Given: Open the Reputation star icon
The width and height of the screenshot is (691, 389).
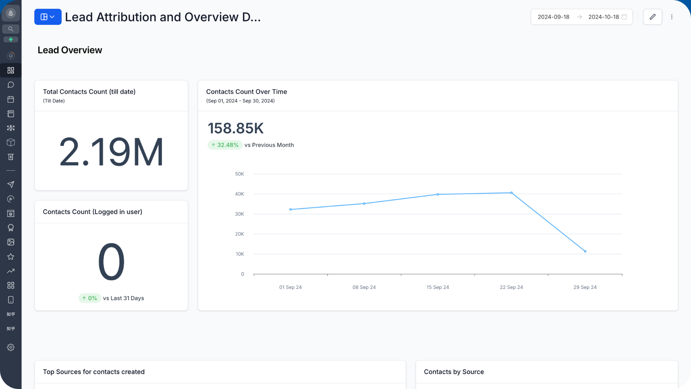Looking at the screenshot, I should [11, 256].
